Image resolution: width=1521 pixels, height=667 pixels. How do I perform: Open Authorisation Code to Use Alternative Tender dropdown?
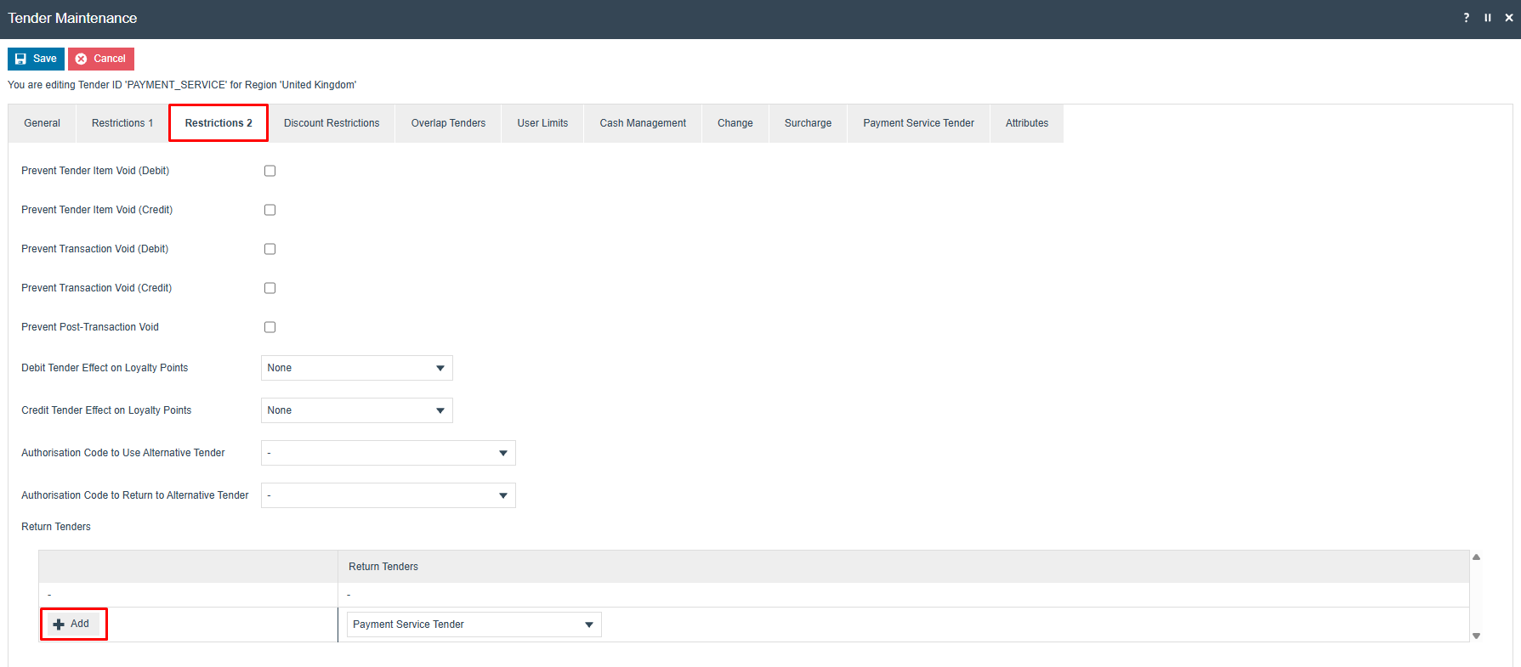(388, 453)
